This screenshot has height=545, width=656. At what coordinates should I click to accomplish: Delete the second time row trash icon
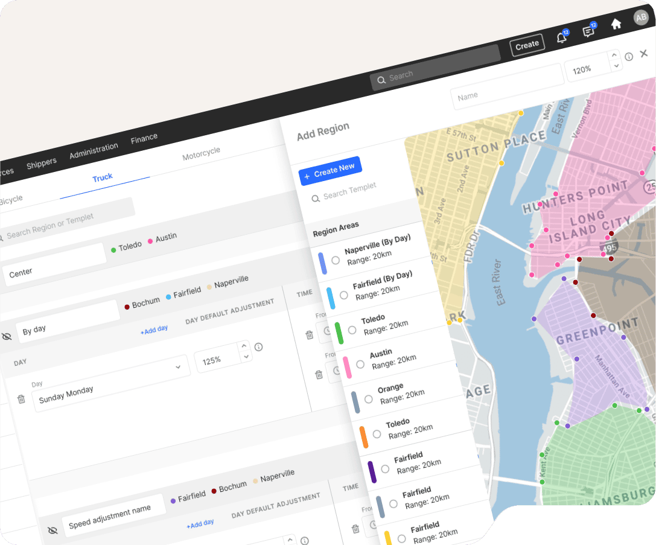pyautogui.click(x=319, y=374)
